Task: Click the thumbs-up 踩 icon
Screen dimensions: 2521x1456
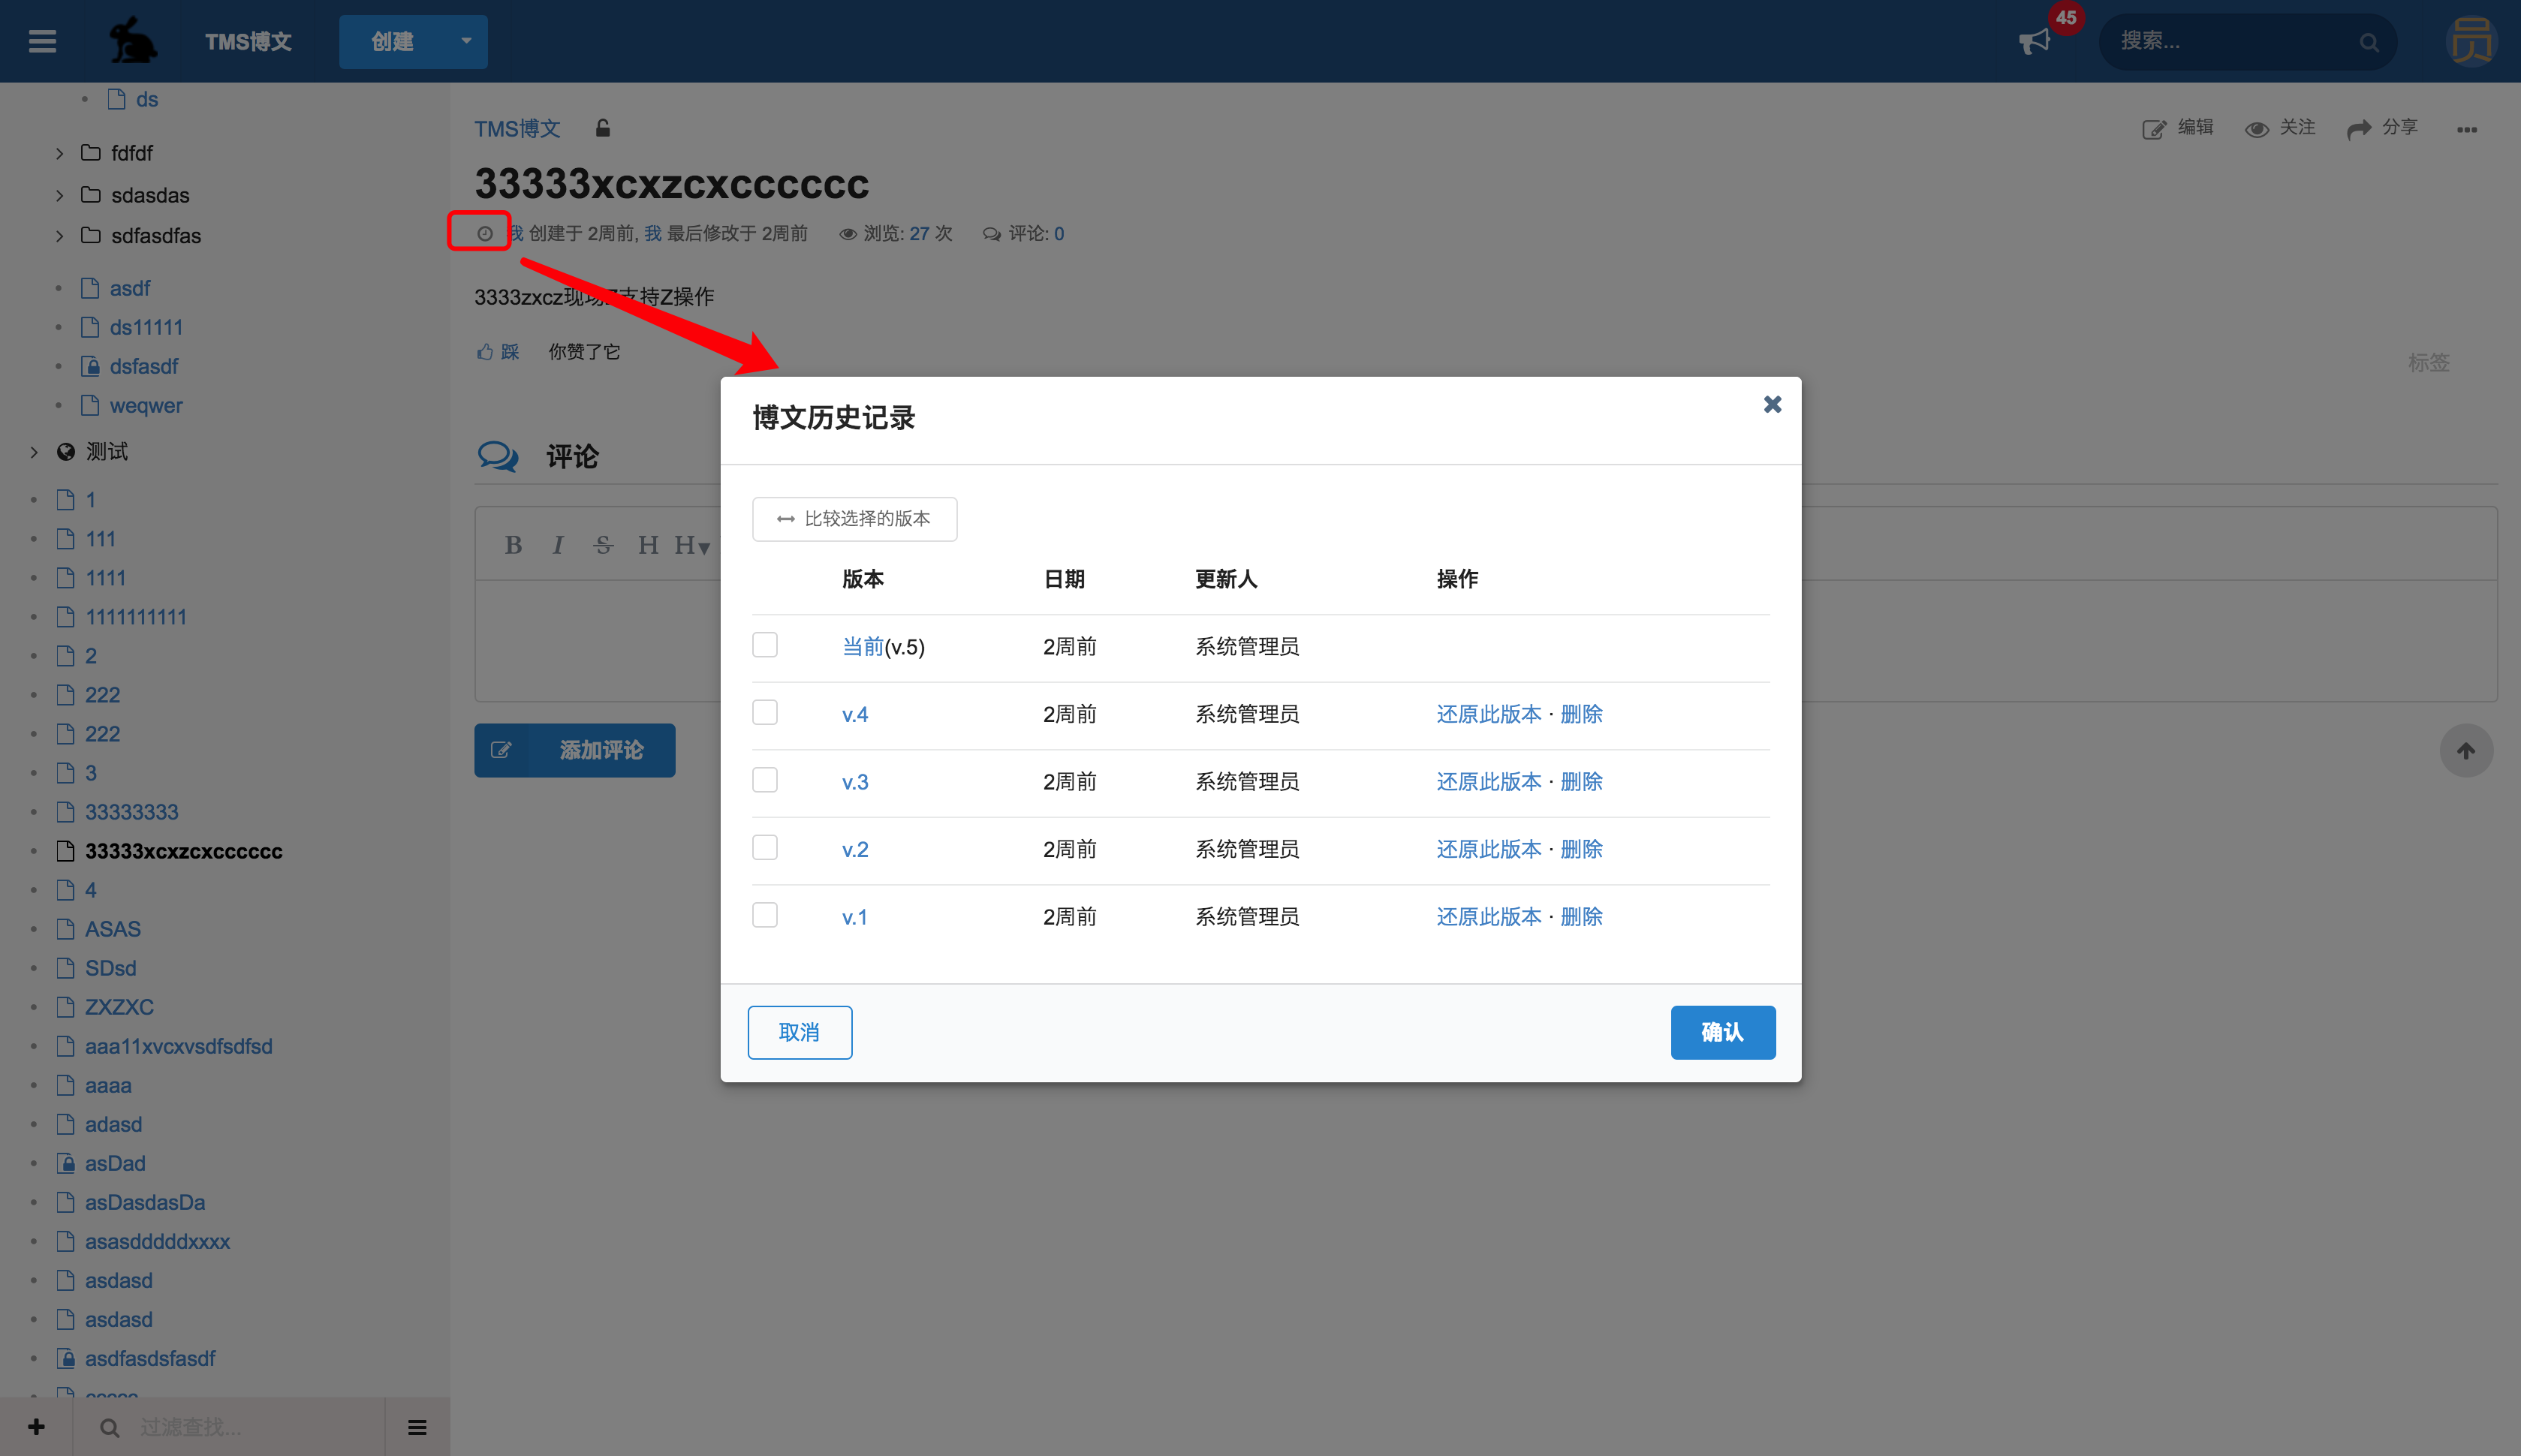Action: 485,351
